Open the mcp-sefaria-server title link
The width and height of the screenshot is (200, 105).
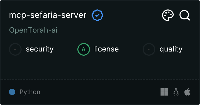(x=48, y=15)
